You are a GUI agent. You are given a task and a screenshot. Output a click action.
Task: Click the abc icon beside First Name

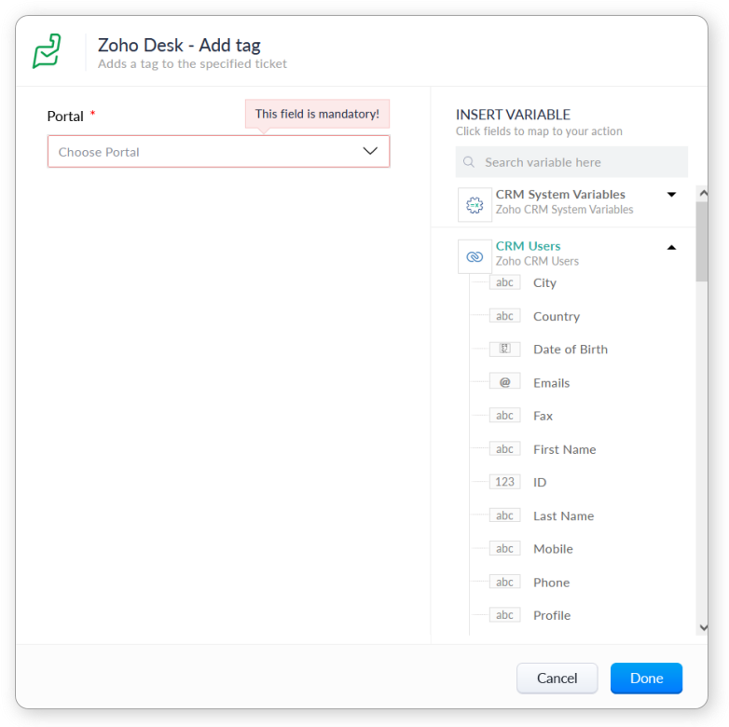(505, 448)
